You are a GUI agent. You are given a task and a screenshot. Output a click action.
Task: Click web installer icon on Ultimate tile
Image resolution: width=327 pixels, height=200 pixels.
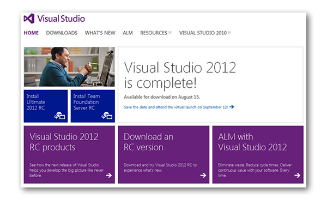(59, 116)
